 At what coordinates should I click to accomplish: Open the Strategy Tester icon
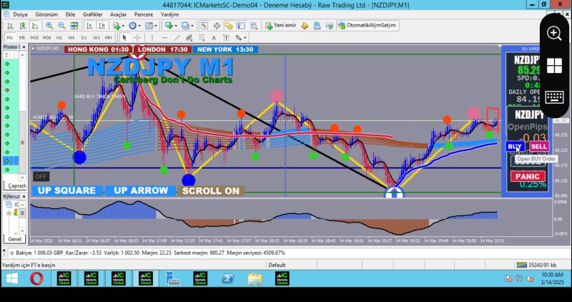click(x=254, y=26)
